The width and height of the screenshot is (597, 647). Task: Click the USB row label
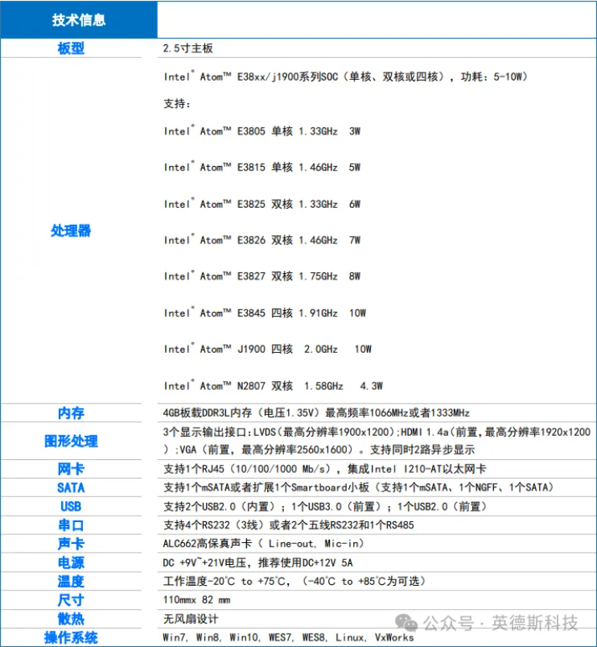71,506
